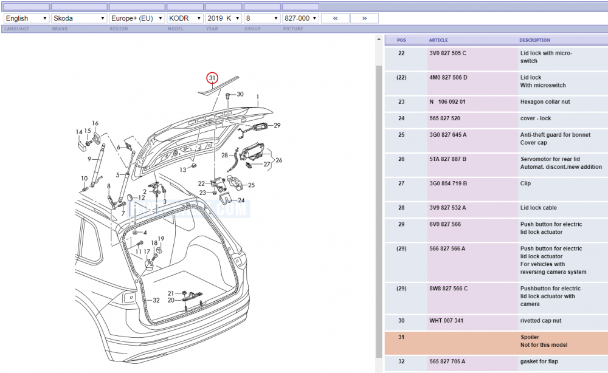Open the Model dropdown showing KODR
The height and width of the screenshot is (373, 608).
[185, 18]
